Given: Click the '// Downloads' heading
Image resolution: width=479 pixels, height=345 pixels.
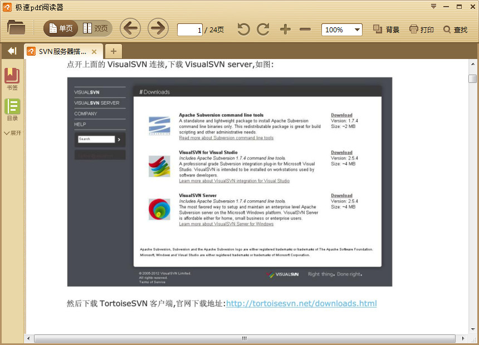Looking at the screenshot, I should (155, 92).
